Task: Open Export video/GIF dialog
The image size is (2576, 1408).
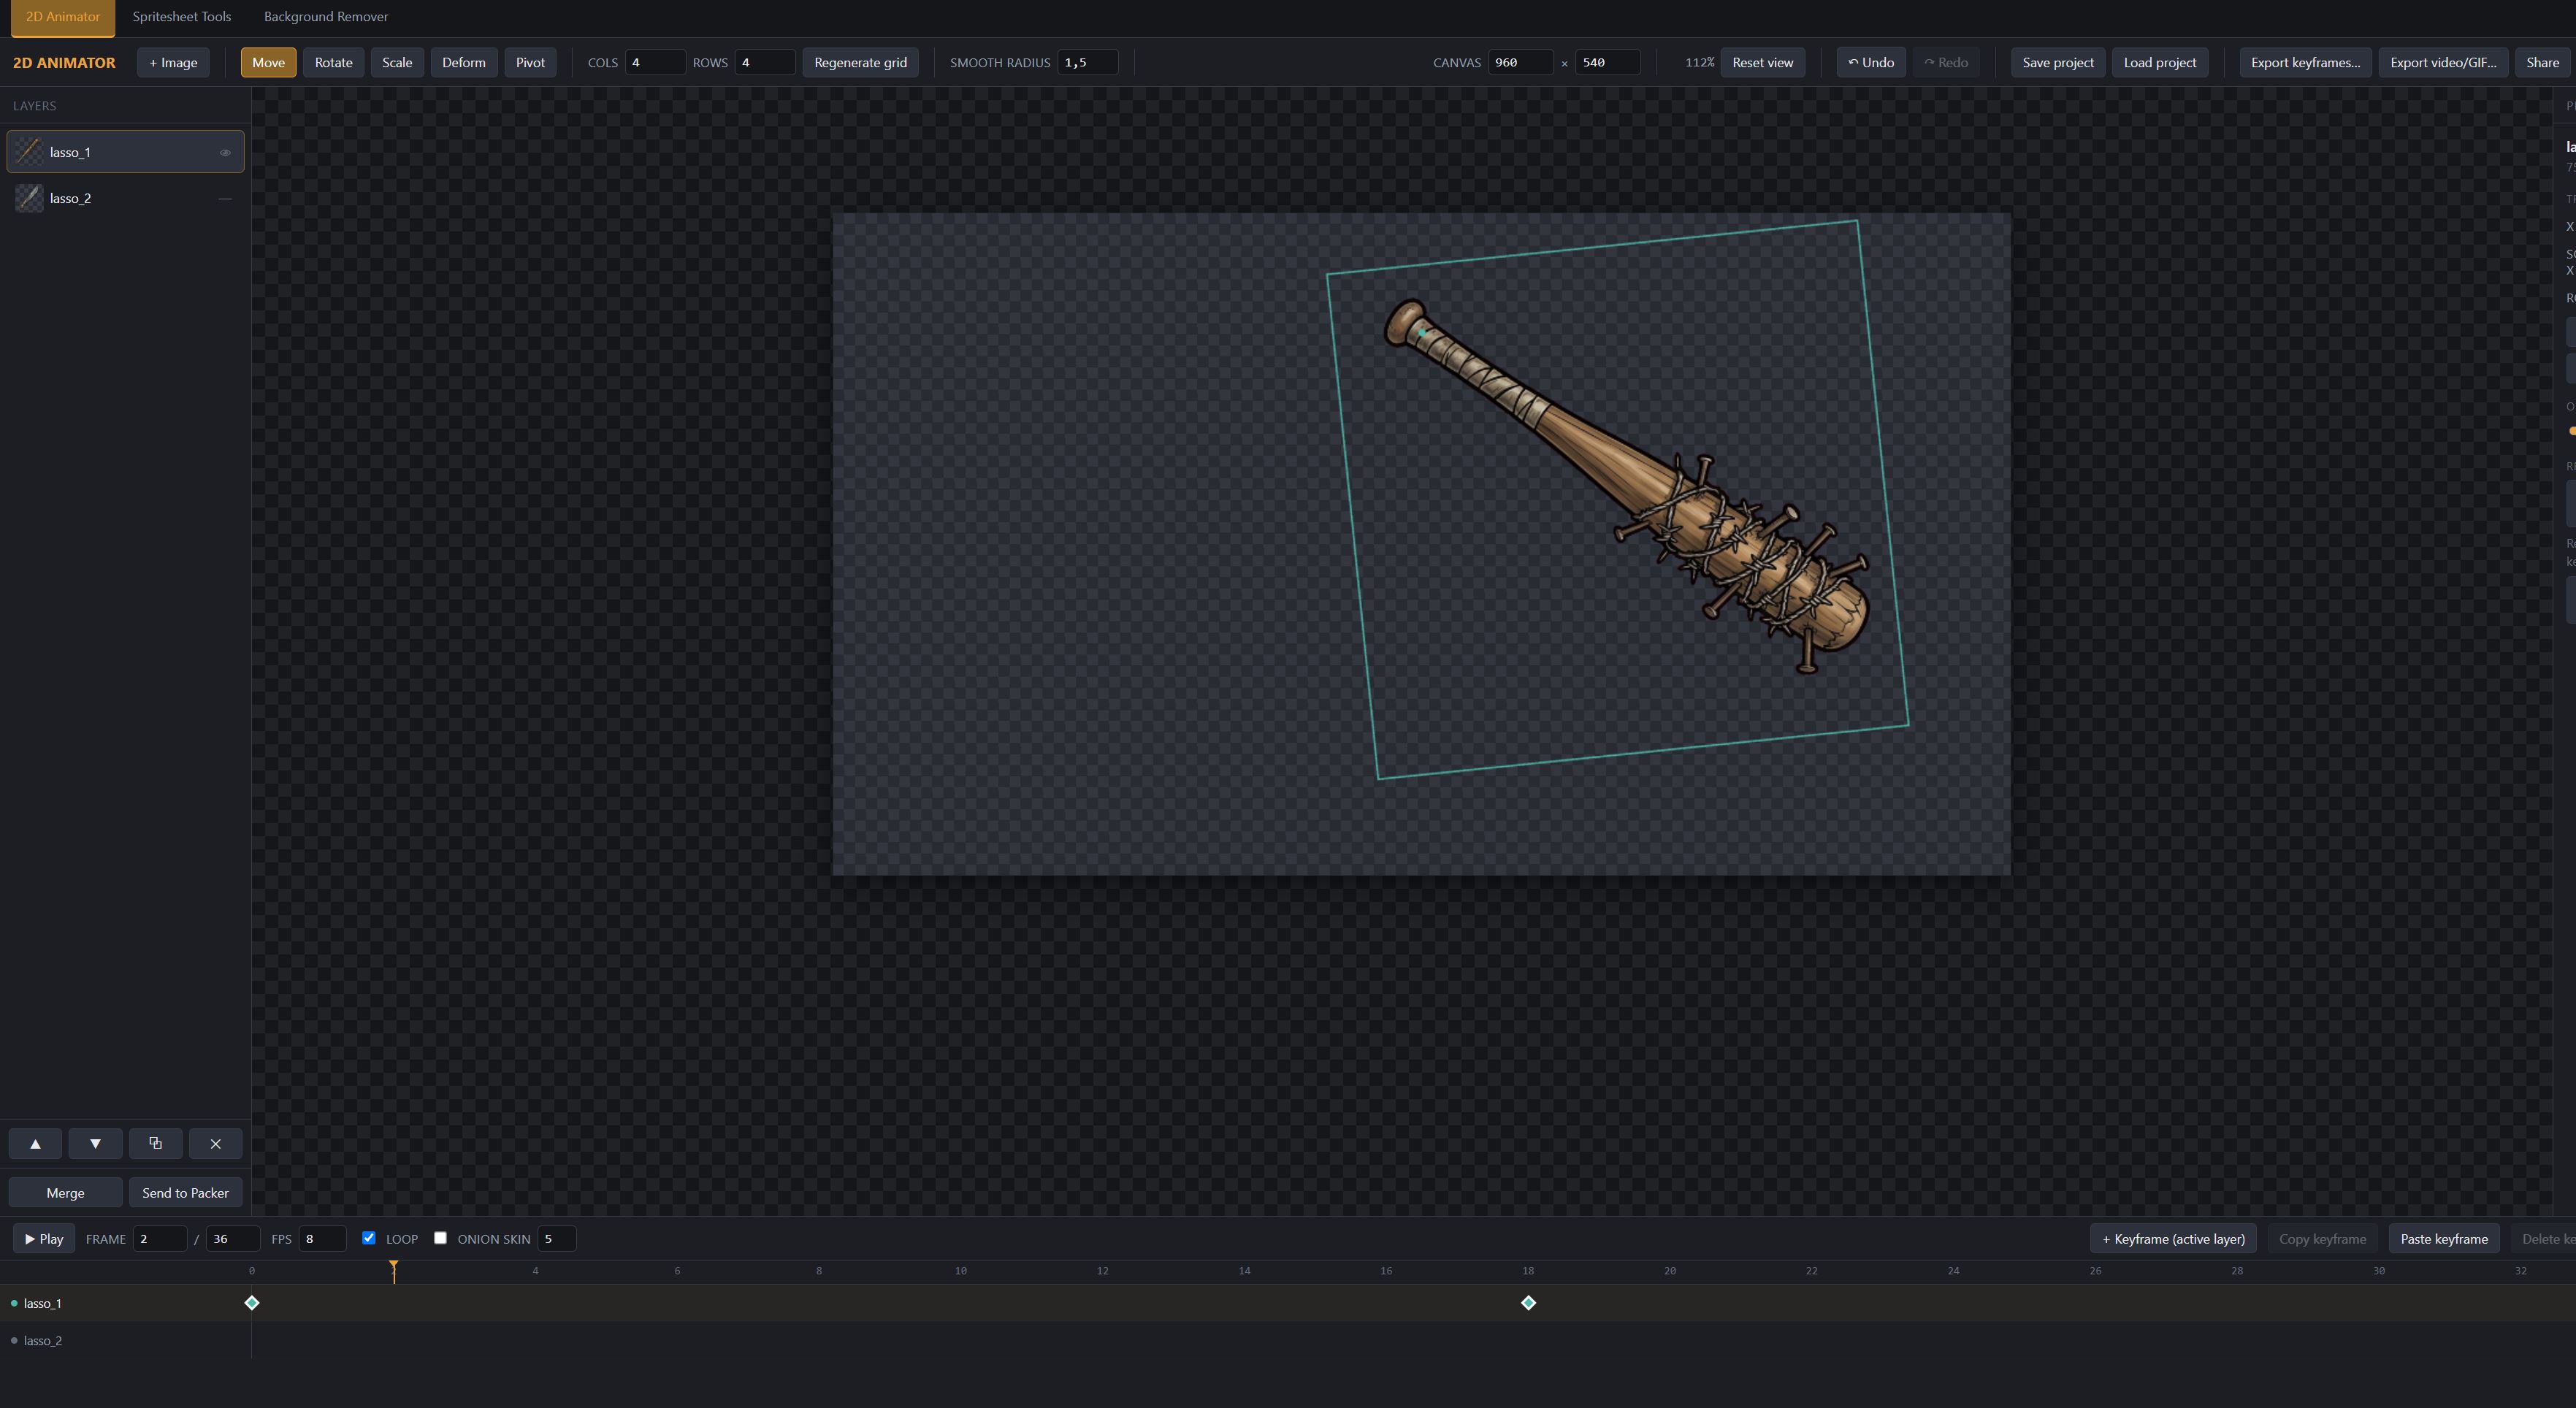Action: pyautogui.click(x=2443, y=62)
